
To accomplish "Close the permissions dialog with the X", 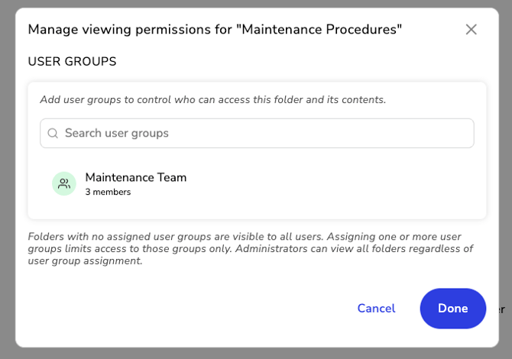I will coord(471,29).
